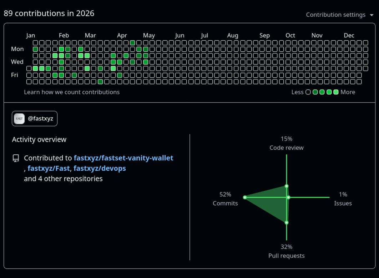
Task: Select the only green cell in Saturday row
Action: tap(100, 82)
